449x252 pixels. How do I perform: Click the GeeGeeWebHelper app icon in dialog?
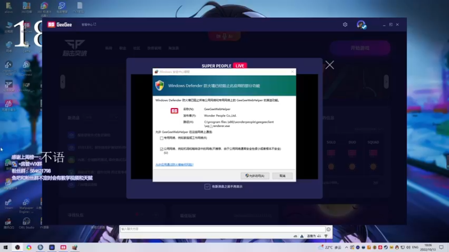coord(175,111)
